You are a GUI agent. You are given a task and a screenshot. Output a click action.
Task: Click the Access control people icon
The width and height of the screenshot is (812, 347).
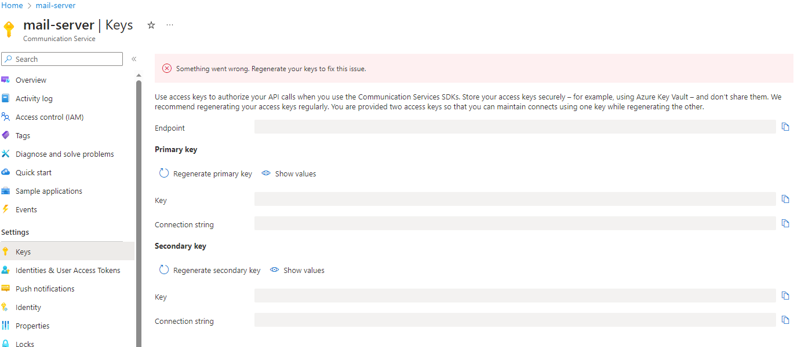pyautogui.click(x=5, y=117)
